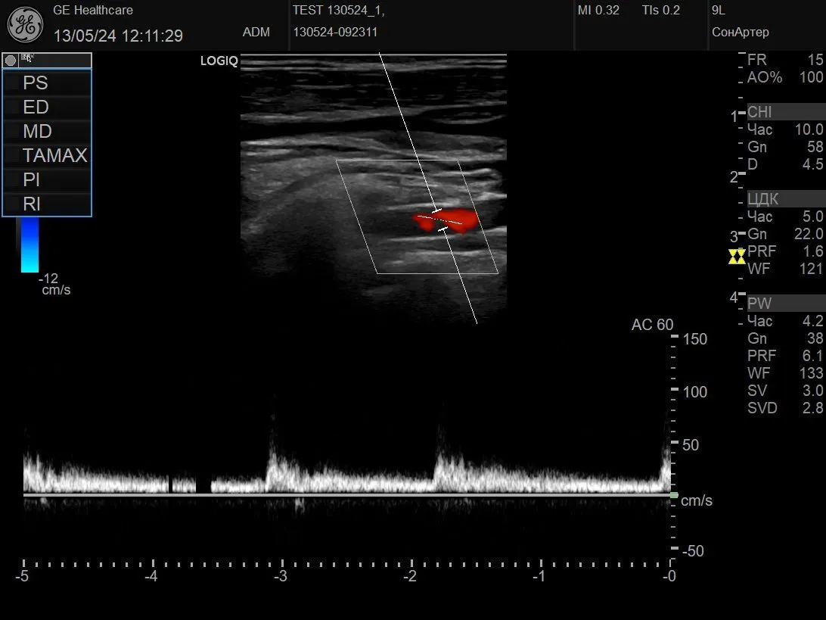Click the СонАртер preset label
826x620 pixels.
coord(740,32)
